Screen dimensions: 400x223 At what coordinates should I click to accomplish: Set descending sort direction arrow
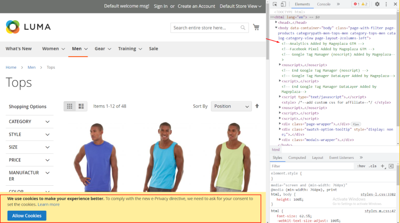coord(257,106)
